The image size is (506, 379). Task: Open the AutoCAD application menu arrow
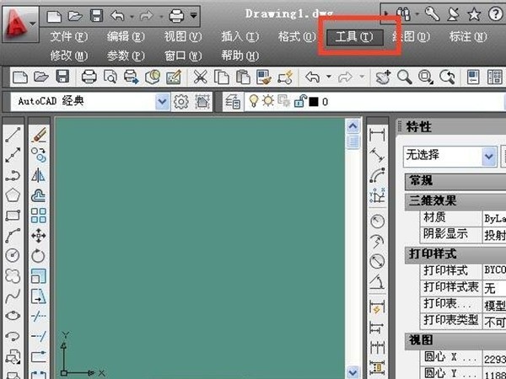pos(32,21)
